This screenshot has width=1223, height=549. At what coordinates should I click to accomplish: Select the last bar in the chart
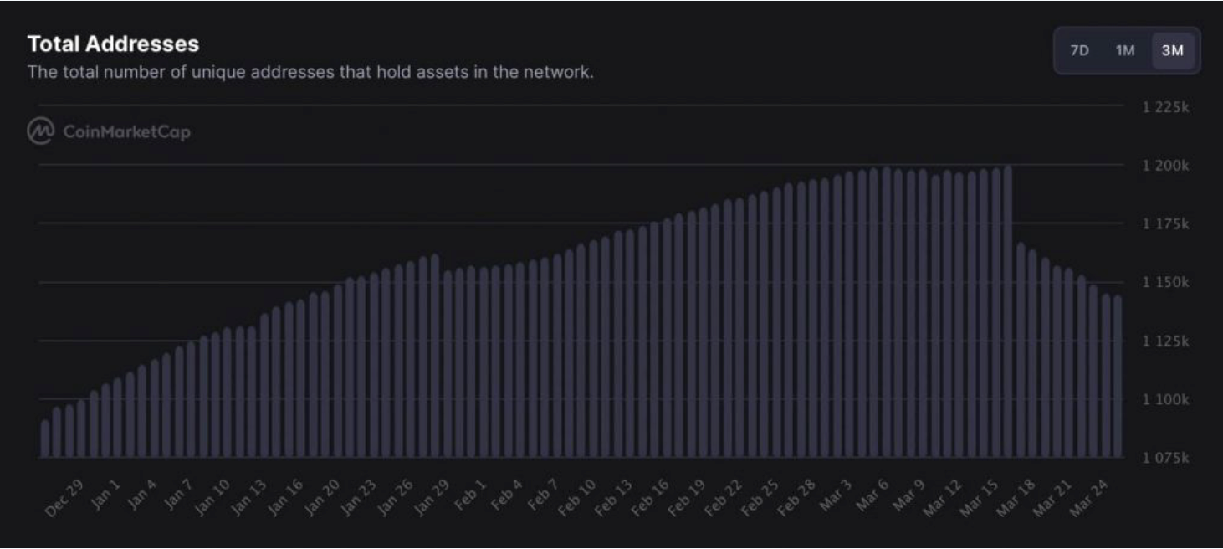(x=1117, y=377)
